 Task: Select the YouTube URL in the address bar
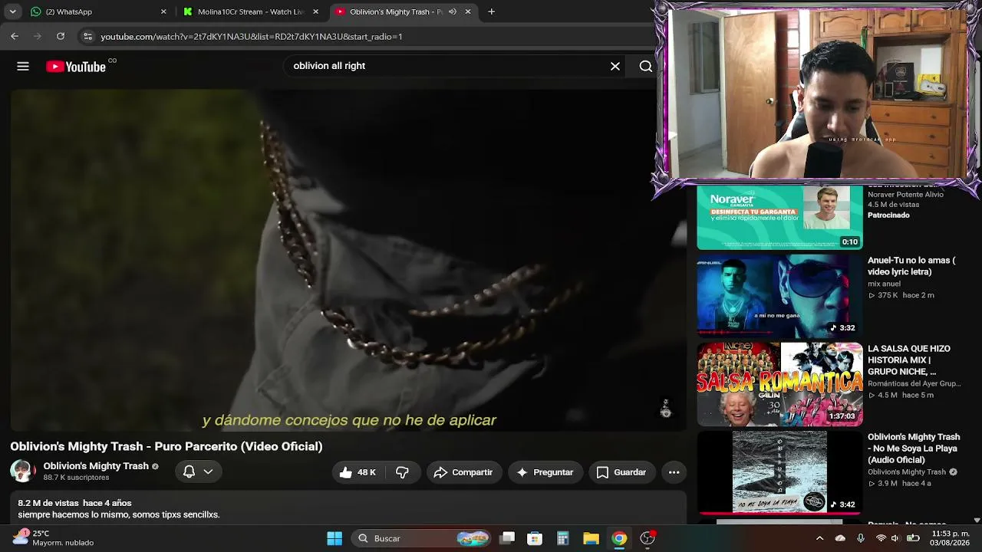252,37
